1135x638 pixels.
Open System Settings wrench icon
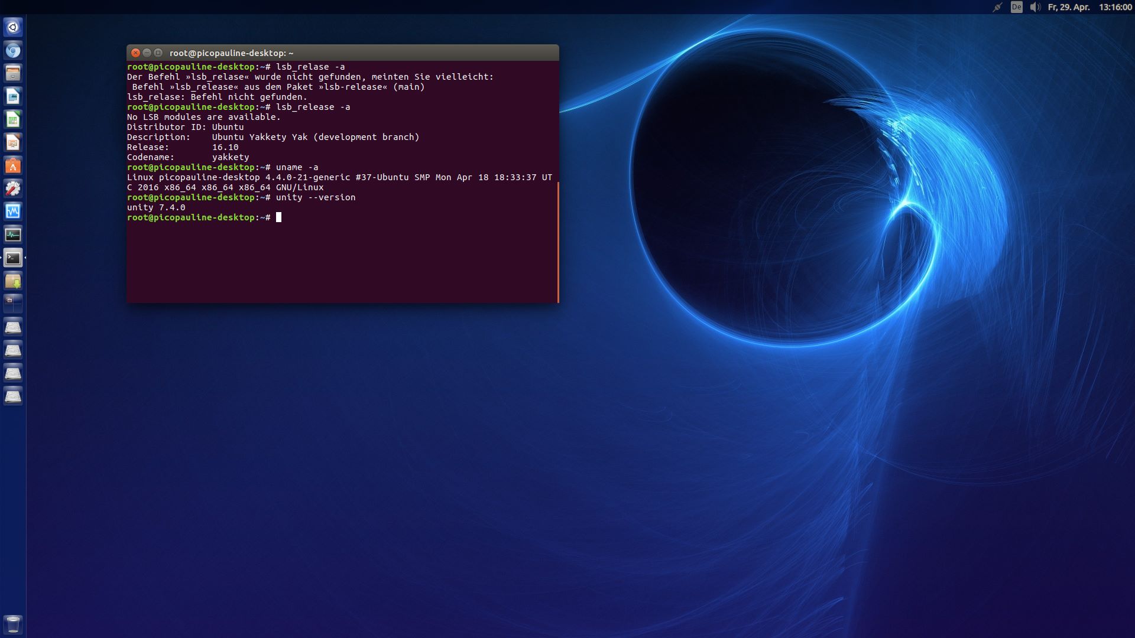click(x=13, y=188)
